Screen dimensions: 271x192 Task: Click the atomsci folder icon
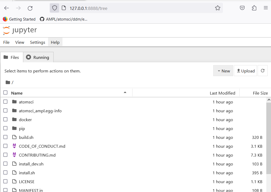14,102
